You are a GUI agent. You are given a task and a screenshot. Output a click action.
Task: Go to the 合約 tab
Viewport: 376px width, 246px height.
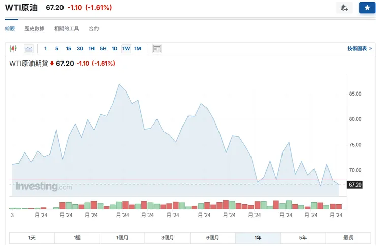[93, 29]
